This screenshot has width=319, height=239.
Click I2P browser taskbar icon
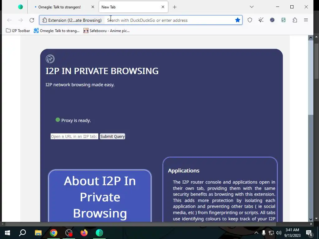click(99, 233)
